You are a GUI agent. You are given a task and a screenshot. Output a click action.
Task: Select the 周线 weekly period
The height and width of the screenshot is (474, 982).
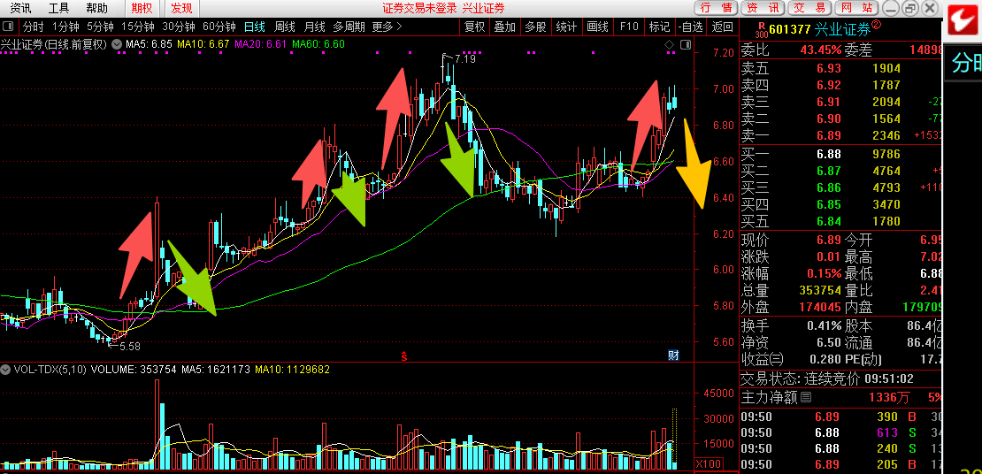(284, 27)
